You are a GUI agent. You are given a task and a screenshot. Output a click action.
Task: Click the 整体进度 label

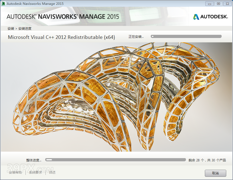(x=34, y=160)
